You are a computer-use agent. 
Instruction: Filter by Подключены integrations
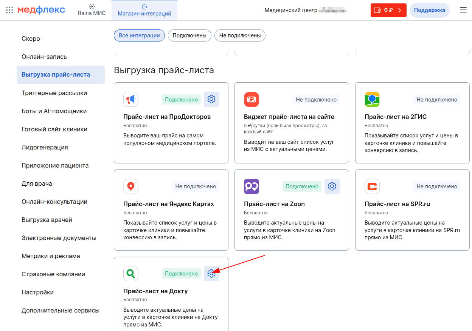tap(189, 35)
